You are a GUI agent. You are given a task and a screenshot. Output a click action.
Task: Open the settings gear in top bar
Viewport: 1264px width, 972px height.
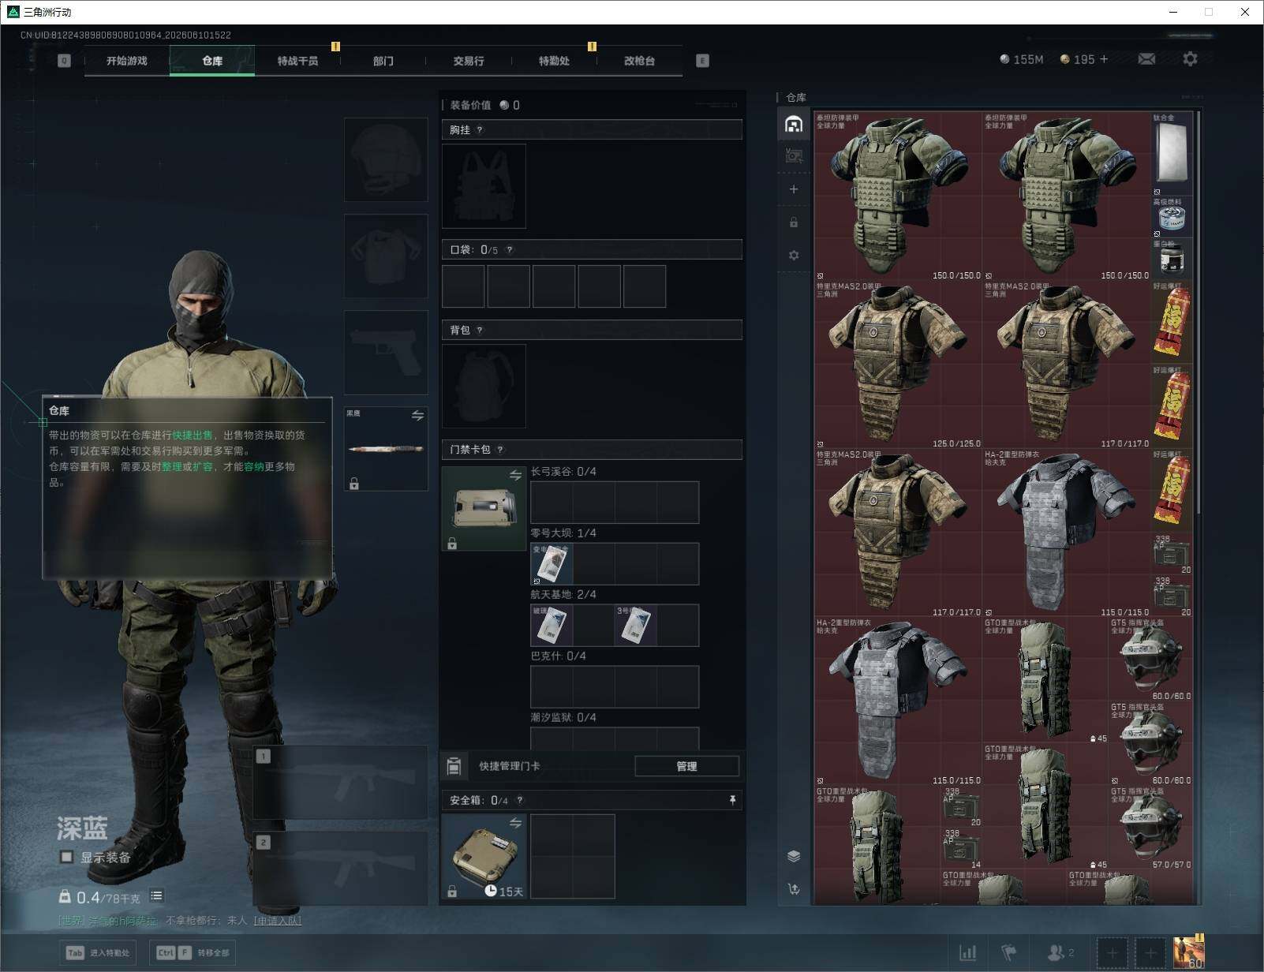tap(1190, 59)
